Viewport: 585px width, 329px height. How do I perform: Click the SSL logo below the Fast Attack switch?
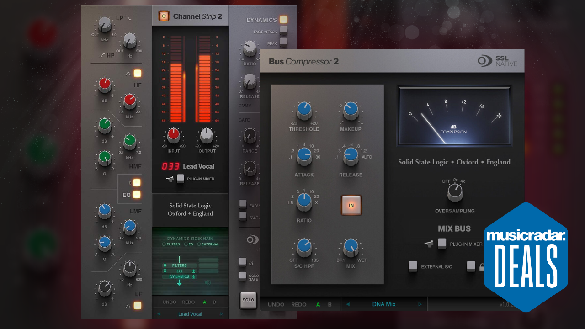[253, 240]
